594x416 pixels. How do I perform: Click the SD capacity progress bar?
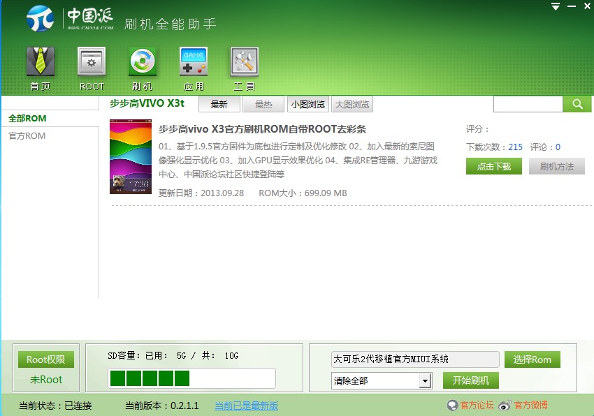pos(191,378)
